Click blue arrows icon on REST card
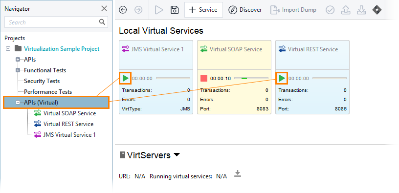 pyautogui.click(x=282, y=48)
